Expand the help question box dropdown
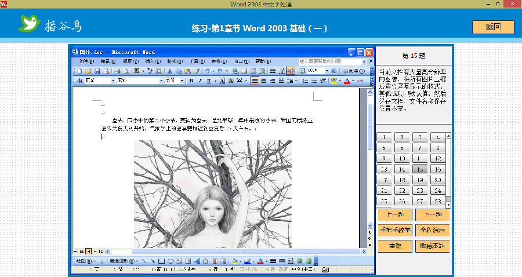This screenshot has height=277, width=522. click(x=364, y=61)
